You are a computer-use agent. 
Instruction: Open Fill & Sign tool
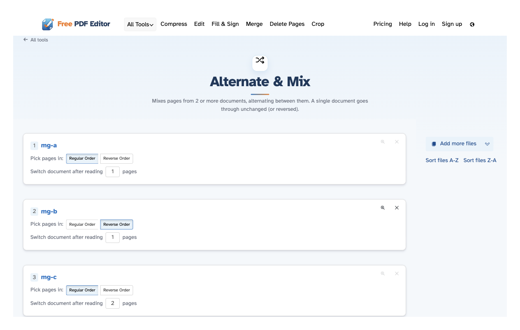tap(225, 24)
